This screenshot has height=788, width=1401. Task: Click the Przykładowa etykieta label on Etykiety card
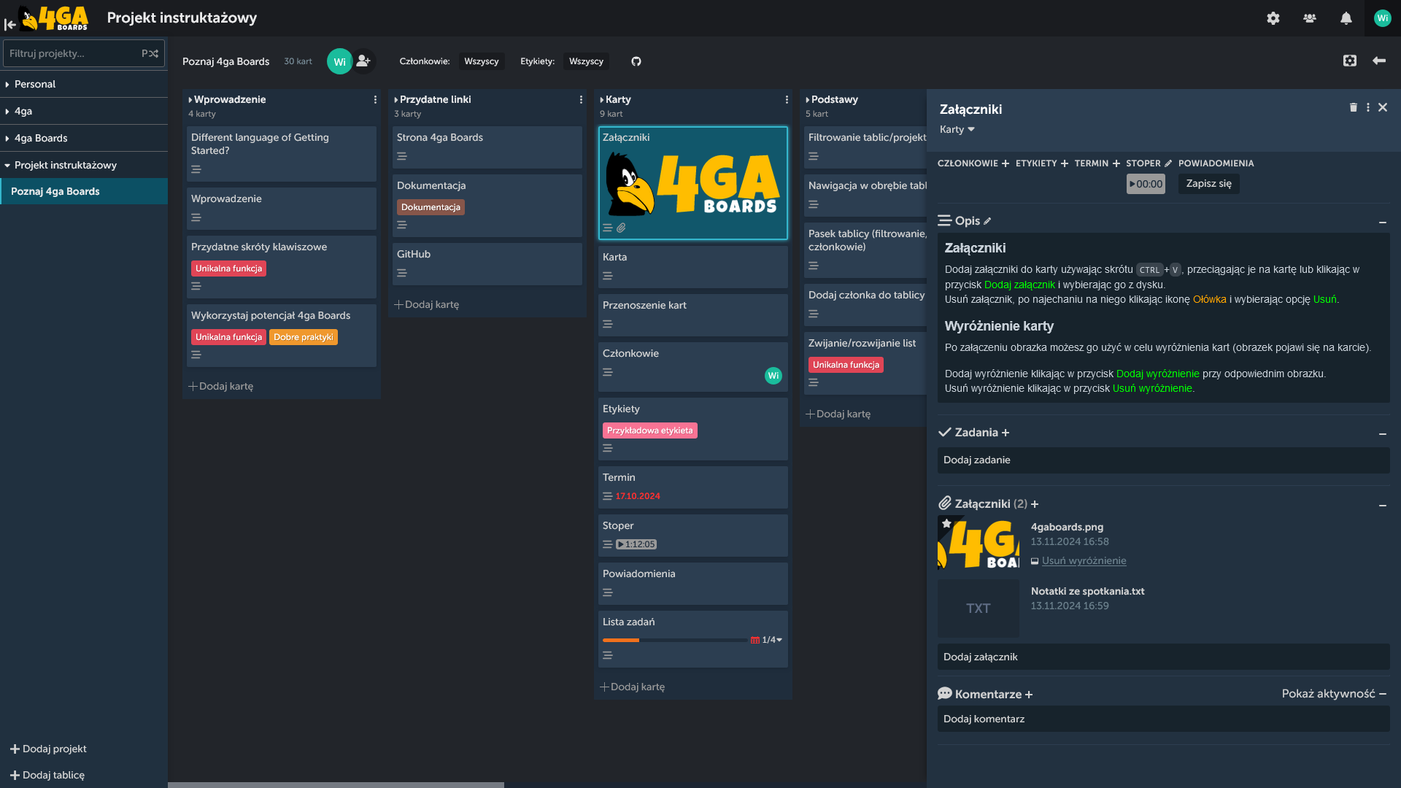(650, 430)
